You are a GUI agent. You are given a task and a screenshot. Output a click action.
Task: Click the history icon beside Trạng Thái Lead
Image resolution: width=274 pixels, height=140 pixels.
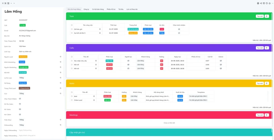[60, 88]
